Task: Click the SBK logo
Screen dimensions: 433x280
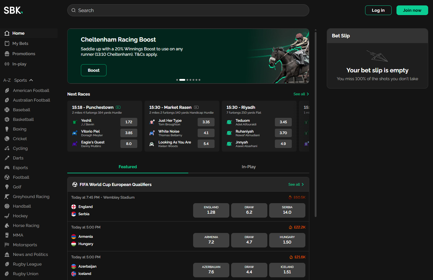Action: click(x=13, y=10)
